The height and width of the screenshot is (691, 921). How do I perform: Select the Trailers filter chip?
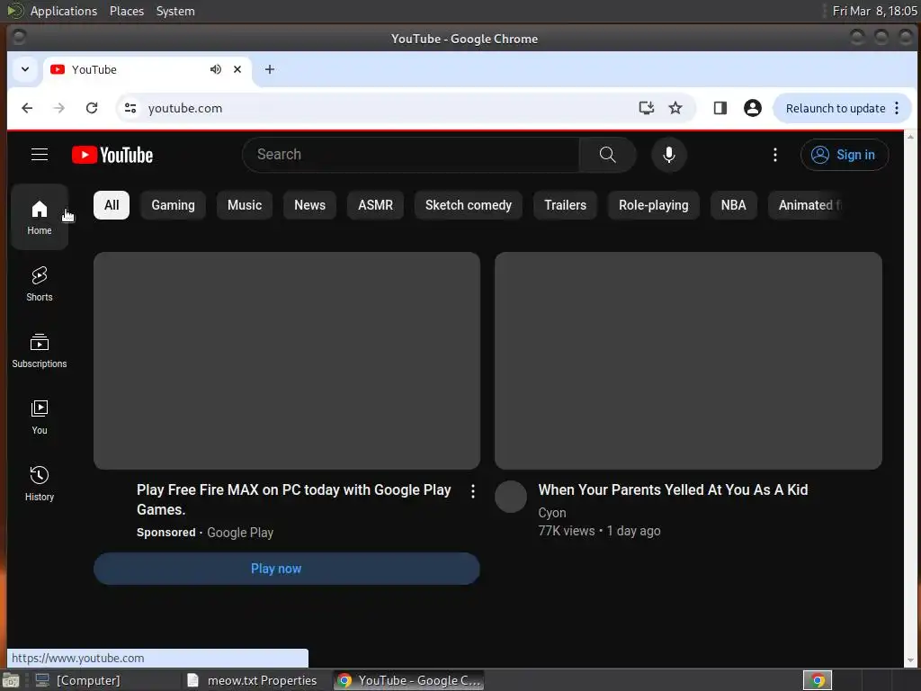tap(565, 205)
